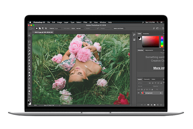Select the Horizontal Type tool
Image resolution: width=193 pixels, height=129 pixels.
[29, 82]
